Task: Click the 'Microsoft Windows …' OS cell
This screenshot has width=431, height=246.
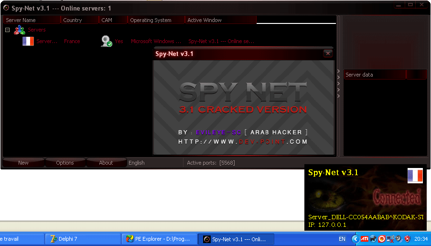Action: coord(156,41)
